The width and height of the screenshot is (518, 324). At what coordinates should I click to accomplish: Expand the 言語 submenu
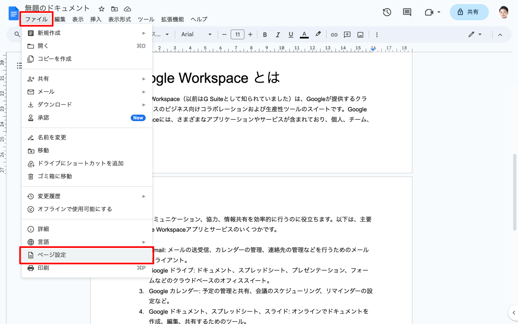(x=87, y=242)
